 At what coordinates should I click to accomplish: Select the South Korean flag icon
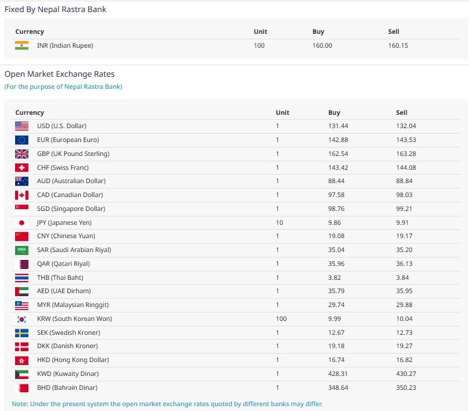[22, 319]
